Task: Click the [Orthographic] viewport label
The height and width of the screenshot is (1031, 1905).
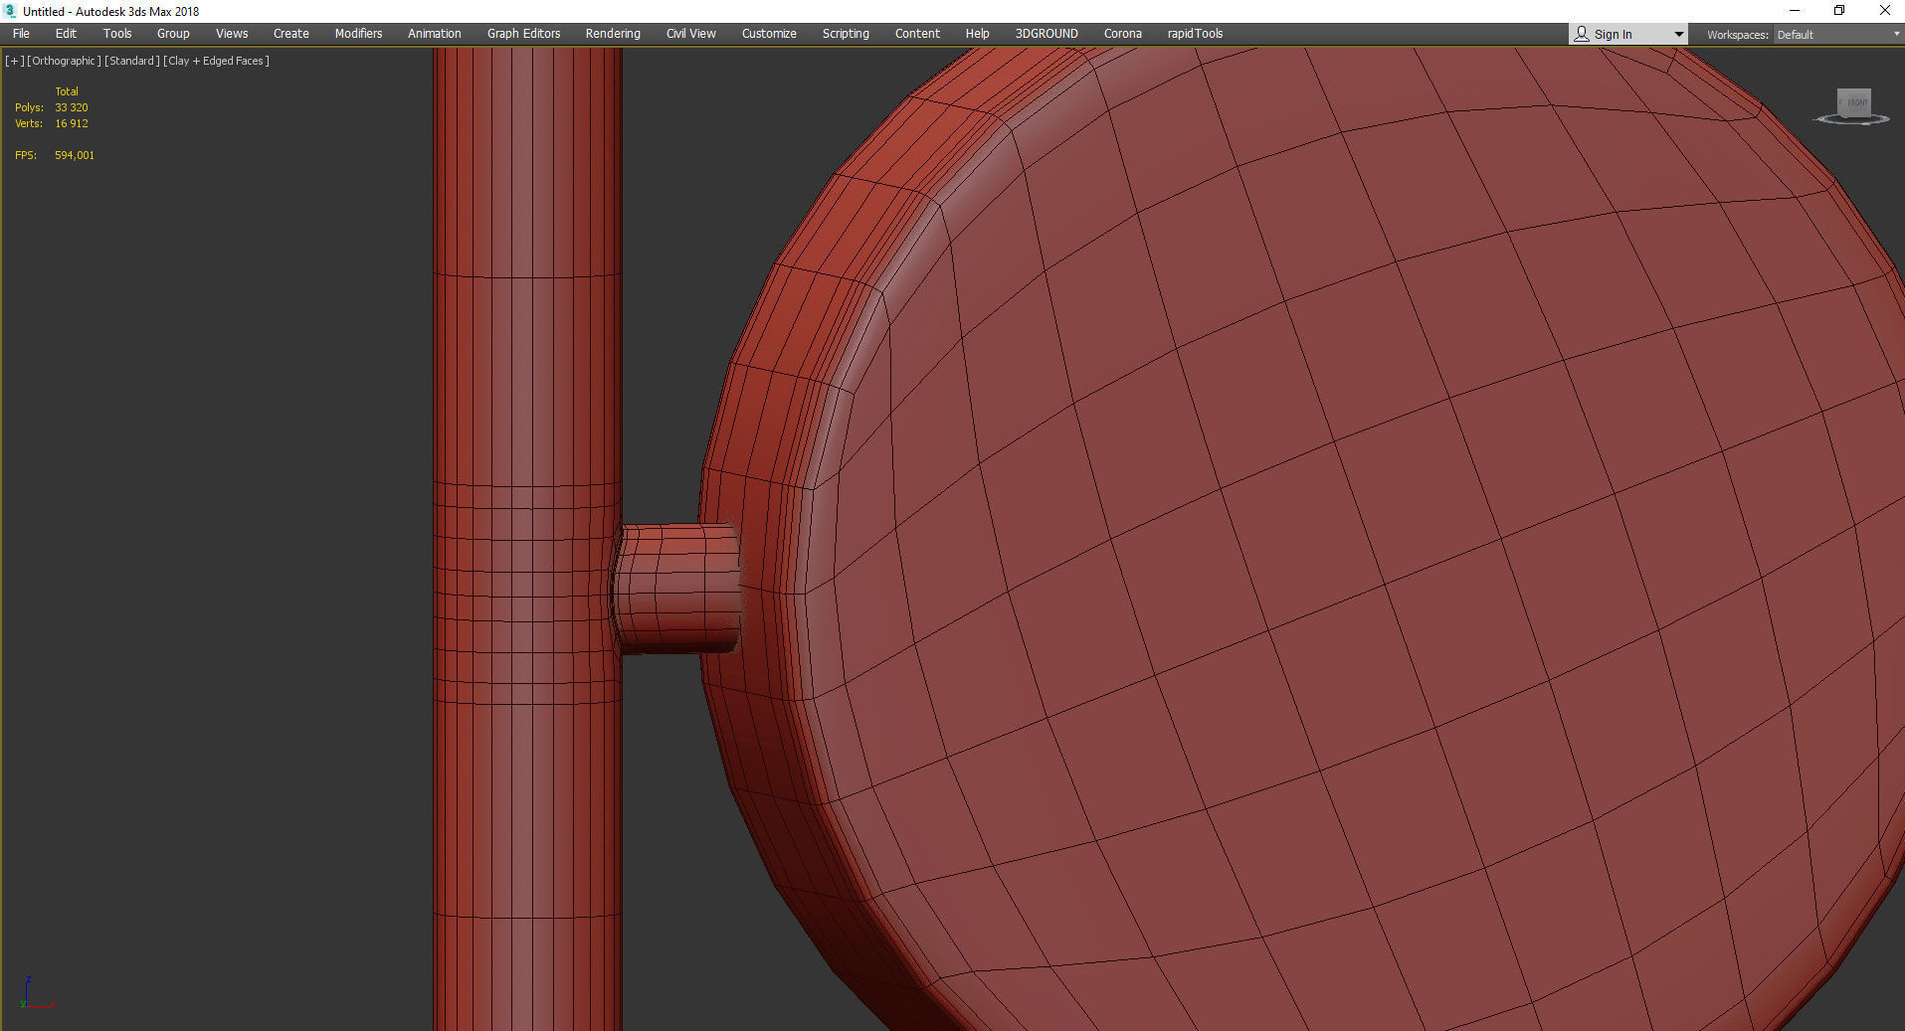Action: tap(65, 61)
